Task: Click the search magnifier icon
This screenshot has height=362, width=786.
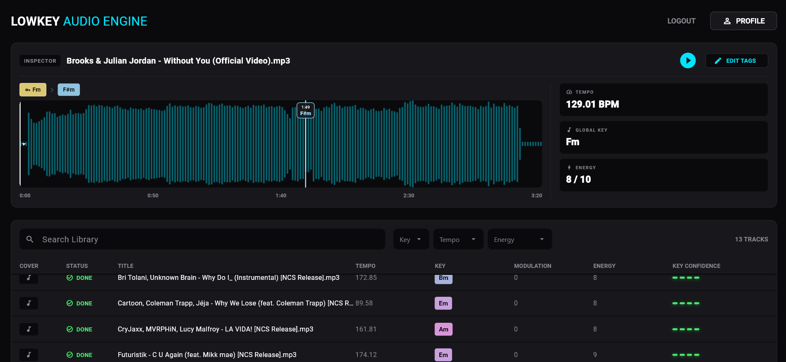Action: (x=30, y=239)
